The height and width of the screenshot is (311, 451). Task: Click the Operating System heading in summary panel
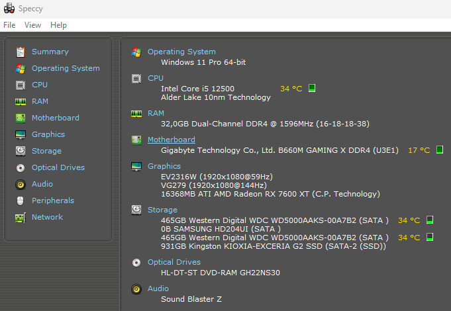[181, 52]
